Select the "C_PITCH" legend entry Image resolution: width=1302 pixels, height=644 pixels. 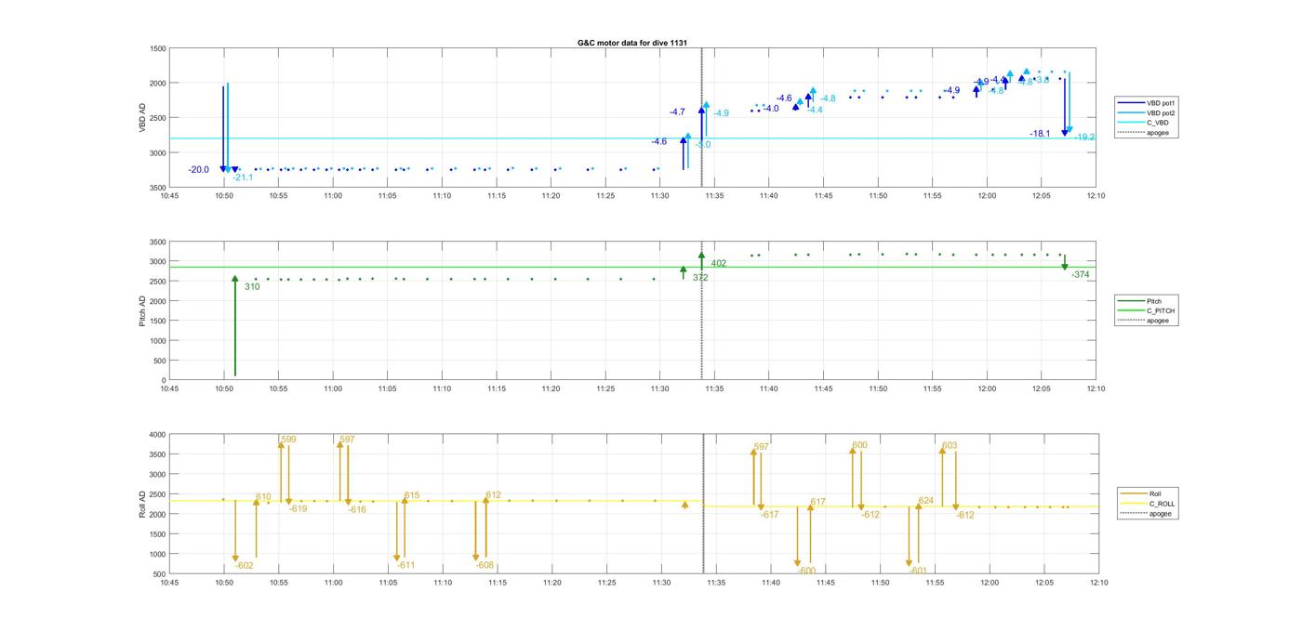coord(1147,310)
